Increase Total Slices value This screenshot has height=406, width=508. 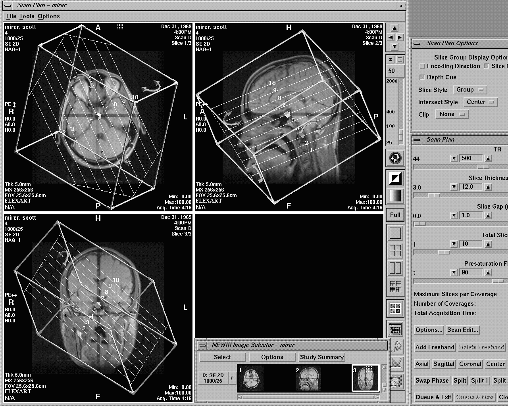(x=488, y=244)
